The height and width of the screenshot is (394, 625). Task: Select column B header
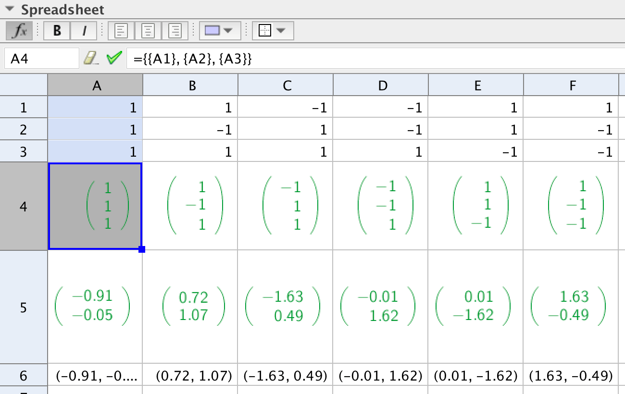(190, 85)
